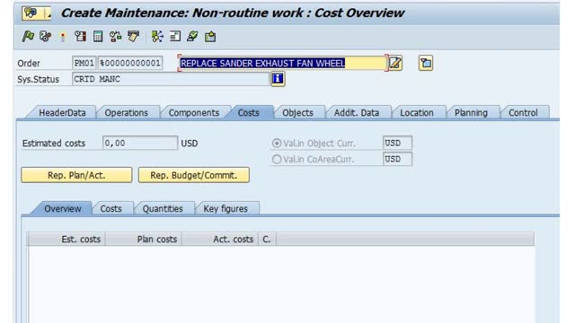Click the green flag release icon
575x323 pixels.
(28, 36)
